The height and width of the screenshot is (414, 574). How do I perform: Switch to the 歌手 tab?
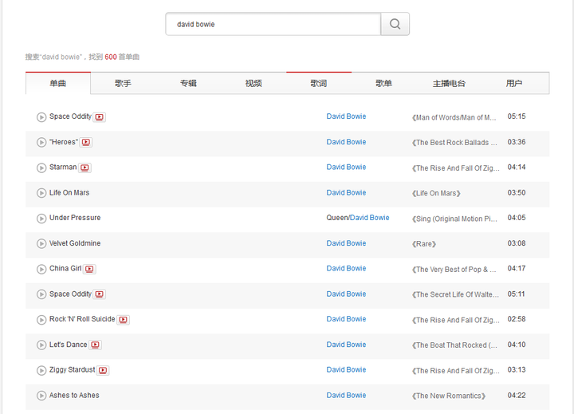point(123,83)
